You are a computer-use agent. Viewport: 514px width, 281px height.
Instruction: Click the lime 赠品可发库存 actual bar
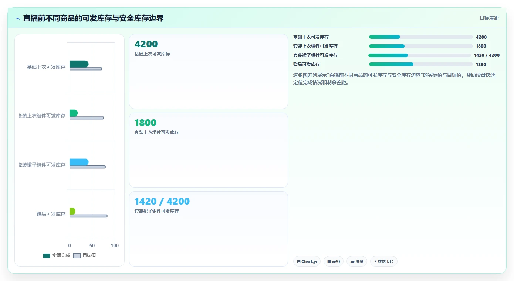point(72,211)
